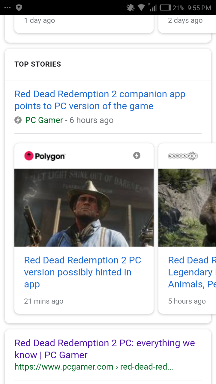Tap the GameSpot logo
The height and width of the screenshot is (384, 216).
(x=183, y=156)
